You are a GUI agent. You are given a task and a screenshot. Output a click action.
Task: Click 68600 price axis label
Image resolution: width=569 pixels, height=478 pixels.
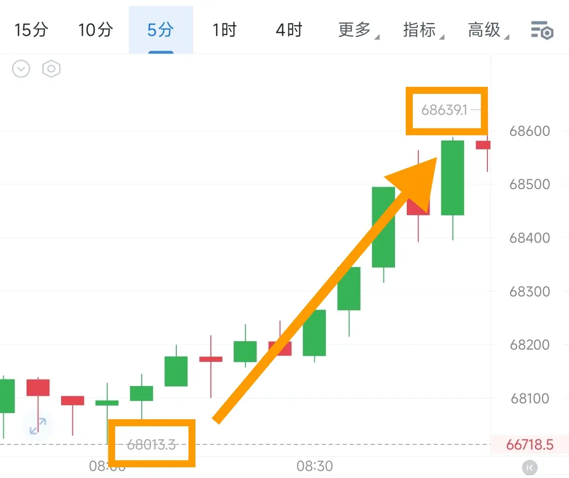click(530, 131)
